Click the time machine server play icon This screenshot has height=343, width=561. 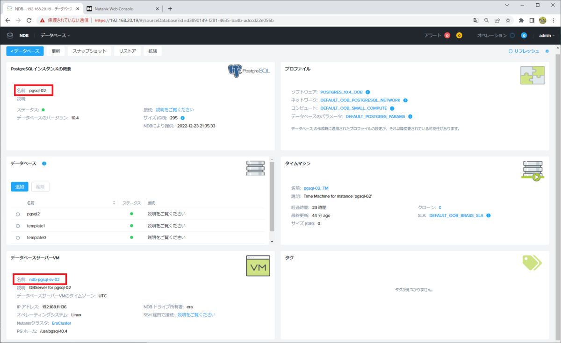tap(532, 171)
